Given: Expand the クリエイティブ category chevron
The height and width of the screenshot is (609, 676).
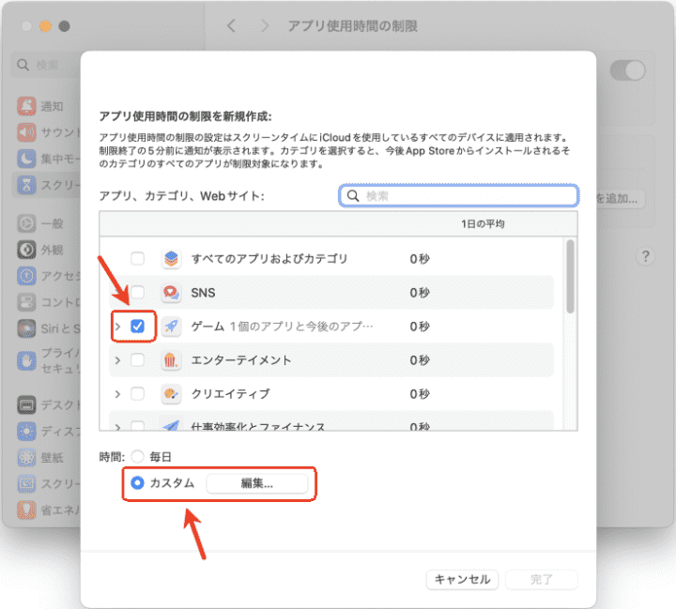Looking at the screenshot, I should coord(117,394).
